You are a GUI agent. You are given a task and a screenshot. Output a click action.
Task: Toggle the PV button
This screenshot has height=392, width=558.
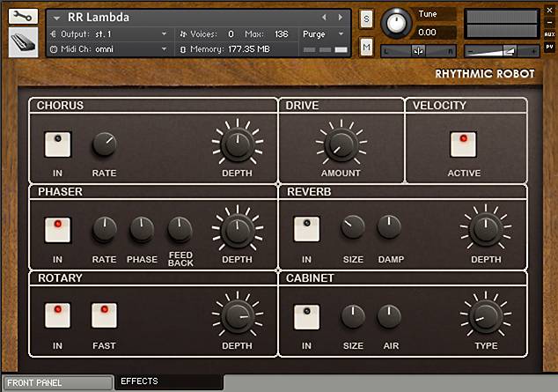pos(549,47)
